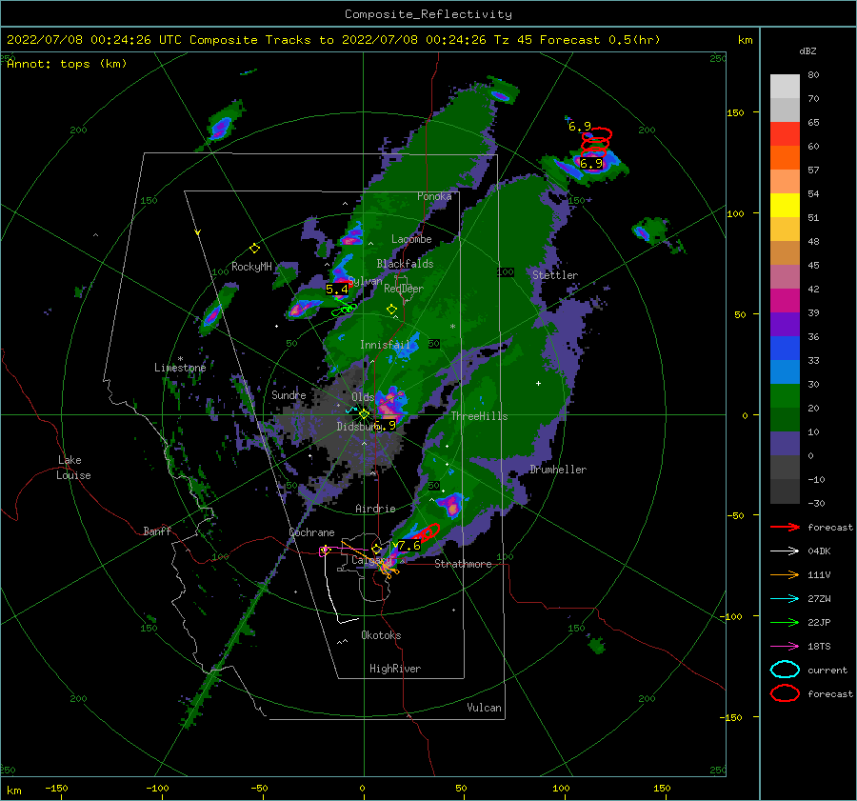Click the Sundre city label

coord(289,394)
